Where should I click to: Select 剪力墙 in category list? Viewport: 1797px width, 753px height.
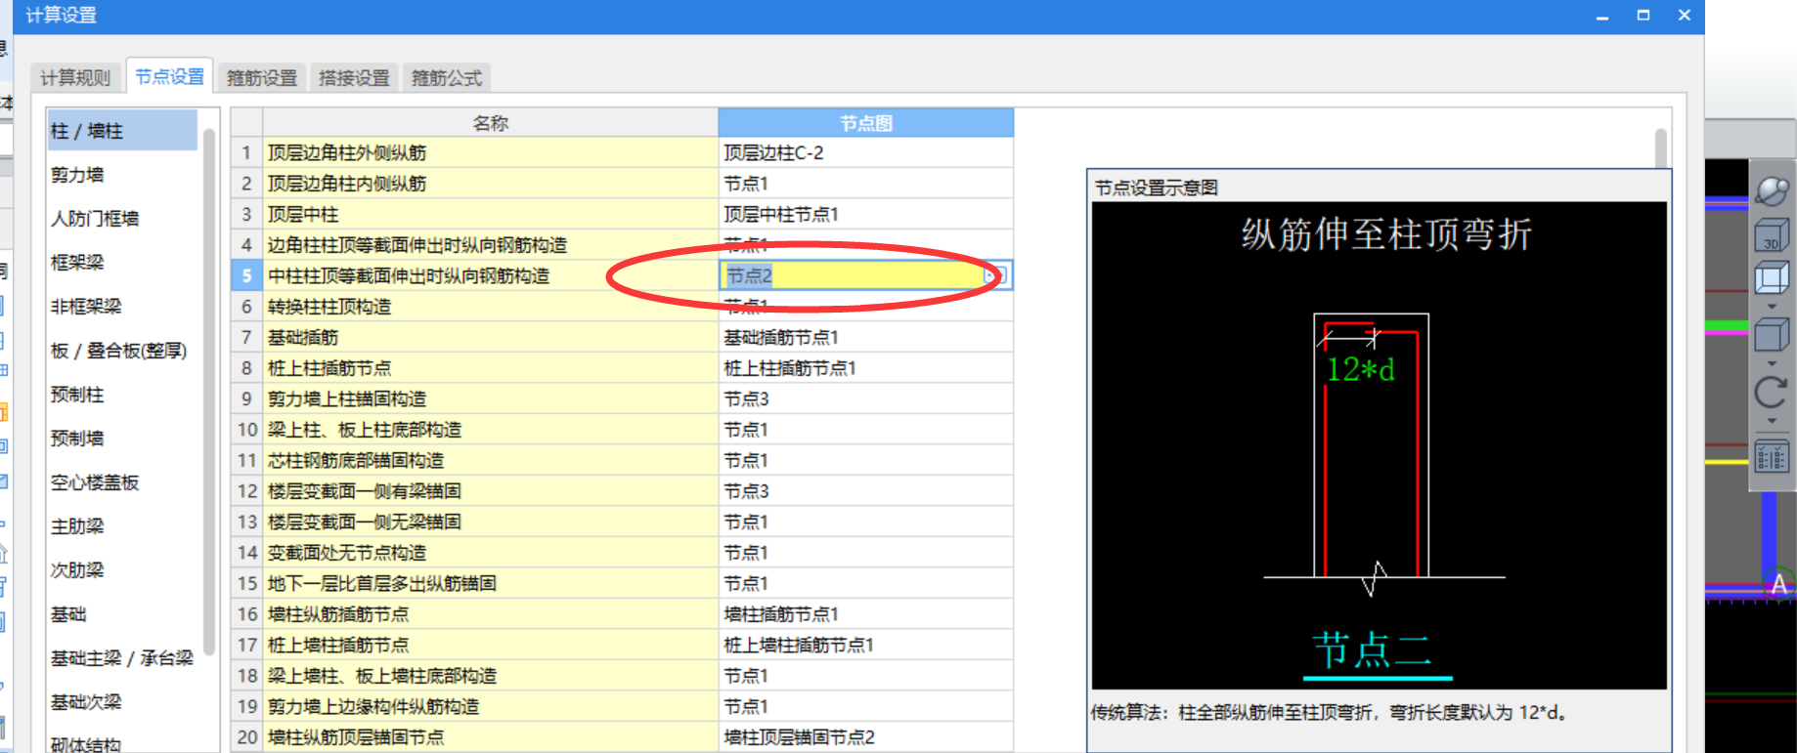click(x=122, y=175)
